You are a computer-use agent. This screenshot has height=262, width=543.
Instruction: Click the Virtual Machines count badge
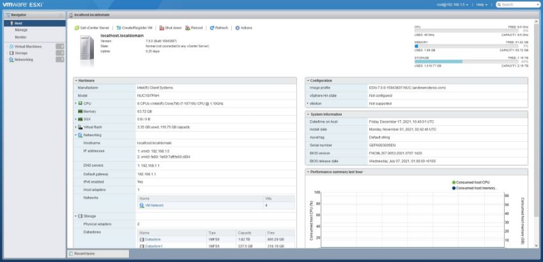[x=60, y=47]
